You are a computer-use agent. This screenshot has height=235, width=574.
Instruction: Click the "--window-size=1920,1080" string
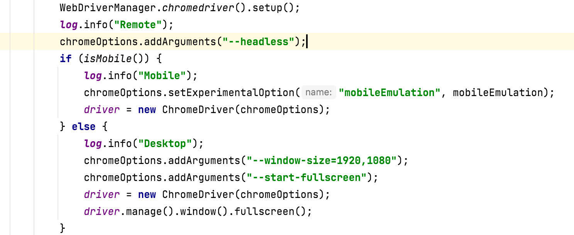pyautogui.click(x=322, y=161)
